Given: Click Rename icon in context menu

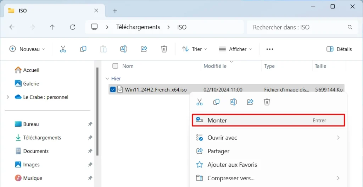Looking at the screenshot, I should click(x=233, y=102).
